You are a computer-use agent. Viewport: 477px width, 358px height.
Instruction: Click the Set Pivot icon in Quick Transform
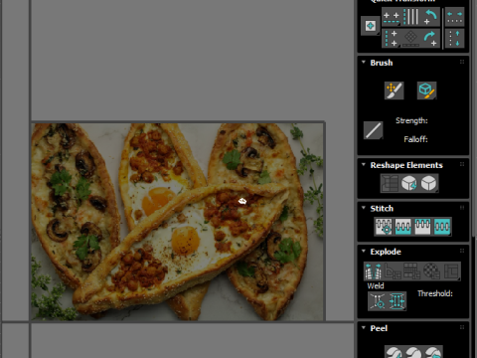(370, 26)
